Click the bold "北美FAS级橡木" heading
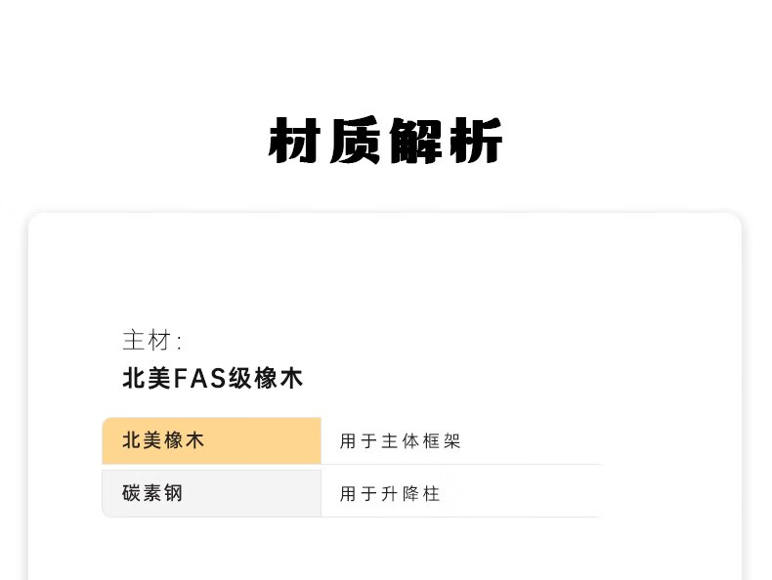772x580 pixels. tap(212, 378)
